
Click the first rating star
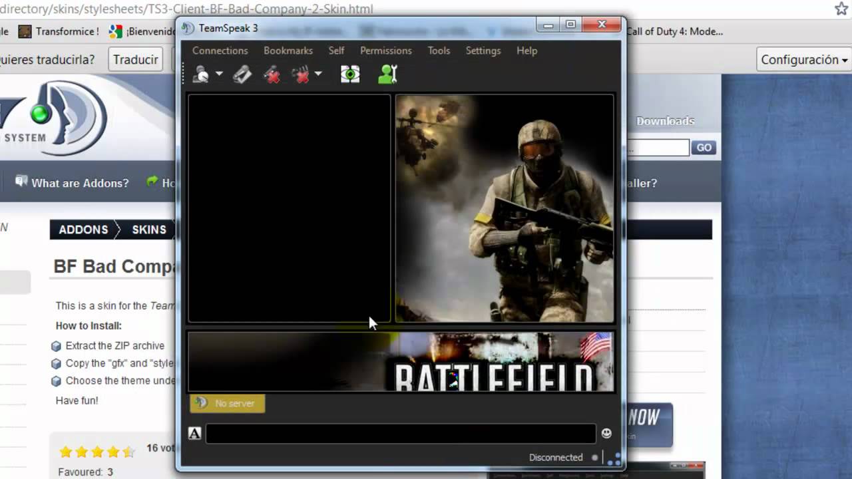pos(66,452)
